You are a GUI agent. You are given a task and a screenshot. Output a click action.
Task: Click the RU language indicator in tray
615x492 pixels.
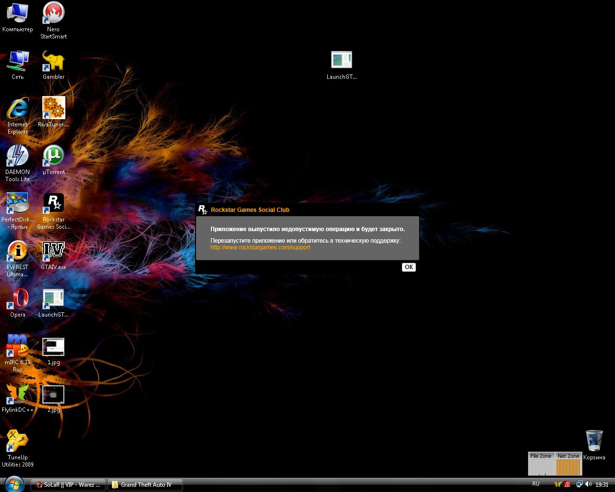point(536,484)
